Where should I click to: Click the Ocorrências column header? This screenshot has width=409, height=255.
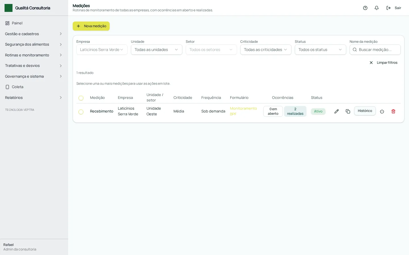283,98
